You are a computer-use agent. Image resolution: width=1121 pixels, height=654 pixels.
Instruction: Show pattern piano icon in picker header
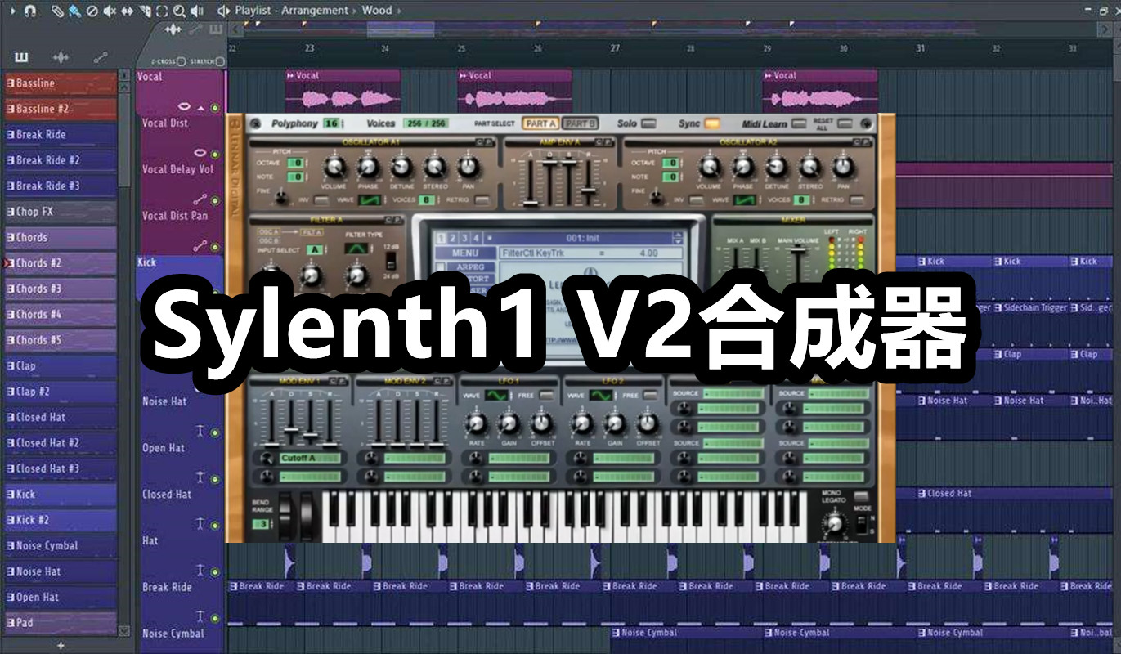pos(21,57)
